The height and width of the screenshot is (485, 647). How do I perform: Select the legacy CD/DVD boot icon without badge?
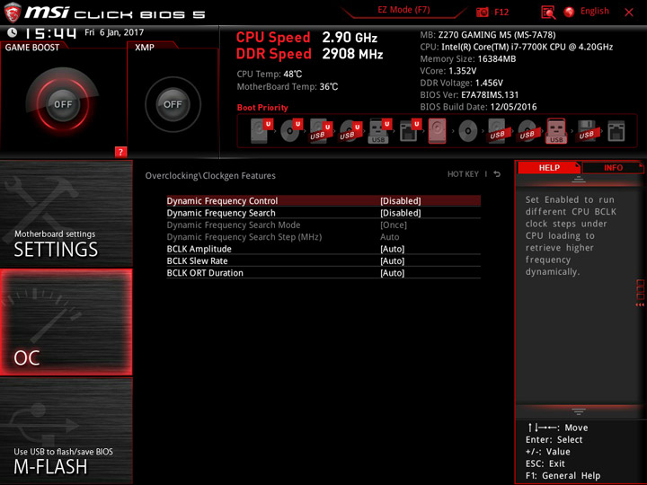coord(468,131)
